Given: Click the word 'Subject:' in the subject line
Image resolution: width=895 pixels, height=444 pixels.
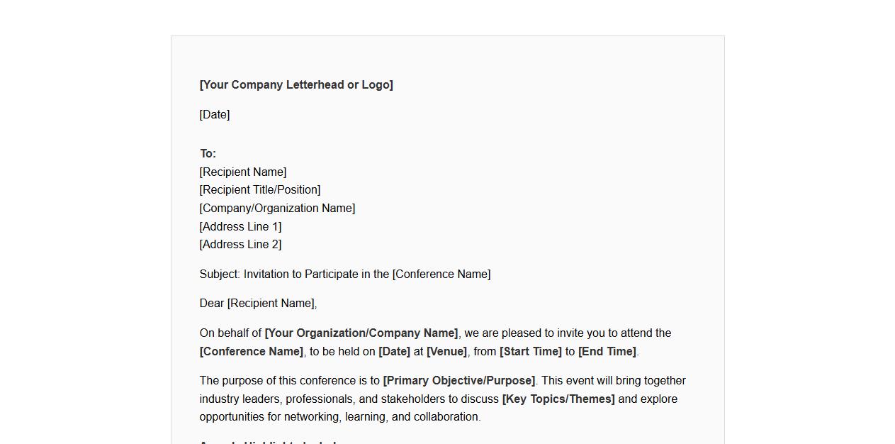Looking at the screenshot, I should click(x=220, y=274).
